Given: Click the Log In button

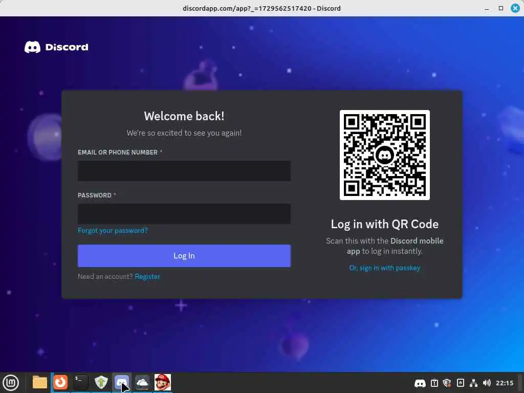Looking at the screenshot, I should click(x=184, y=256).
